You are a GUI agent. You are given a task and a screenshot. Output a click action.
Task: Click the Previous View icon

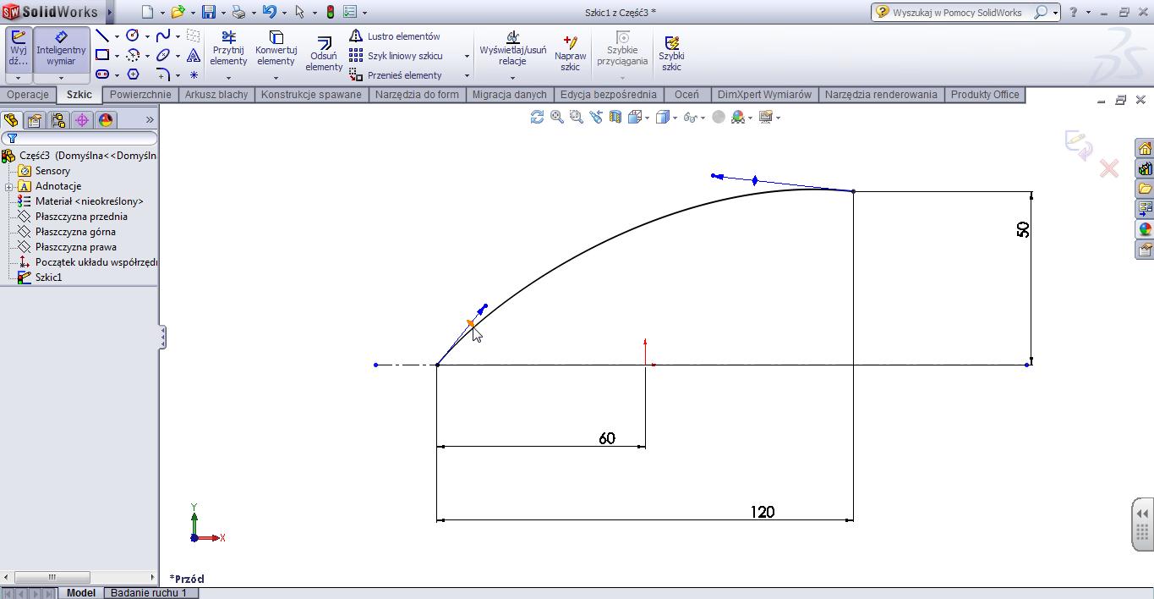click(x=596, y=117)
